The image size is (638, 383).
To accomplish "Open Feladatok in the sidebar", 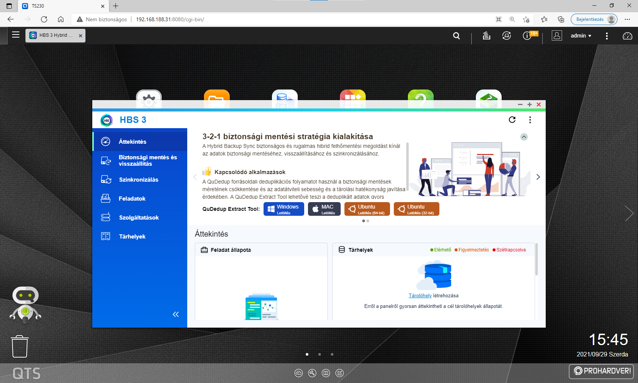I will 140,198.
